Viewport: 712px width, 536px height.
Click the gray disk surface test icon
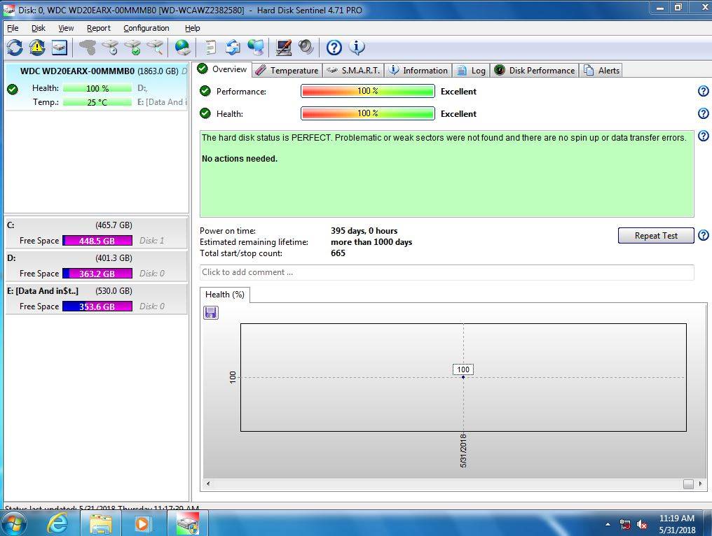[88, 47]
